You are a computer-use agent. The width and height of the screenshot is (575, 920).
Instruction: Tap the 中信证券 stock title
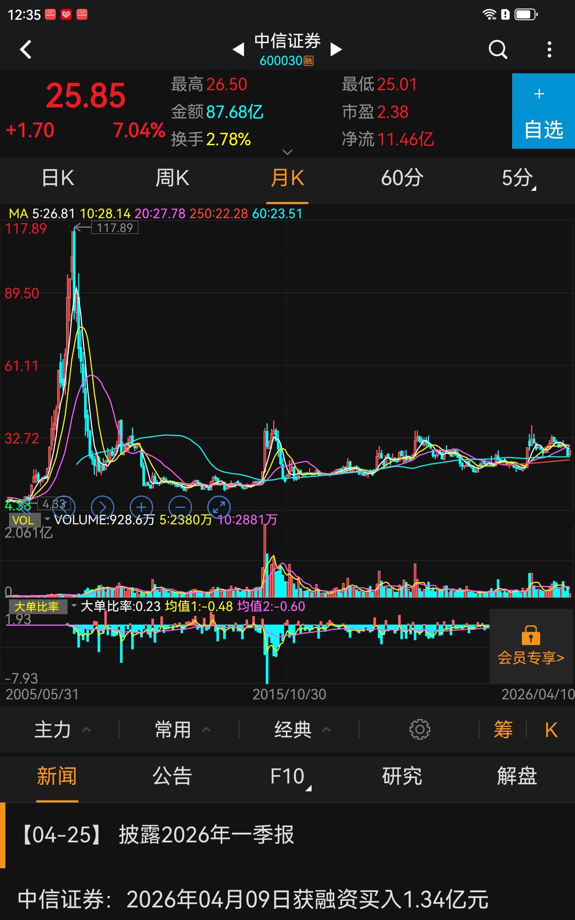(287, 41)
